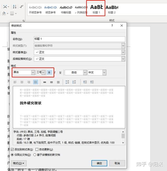Toggle Underline in the format section
The image size is (167, 171).
60,73
